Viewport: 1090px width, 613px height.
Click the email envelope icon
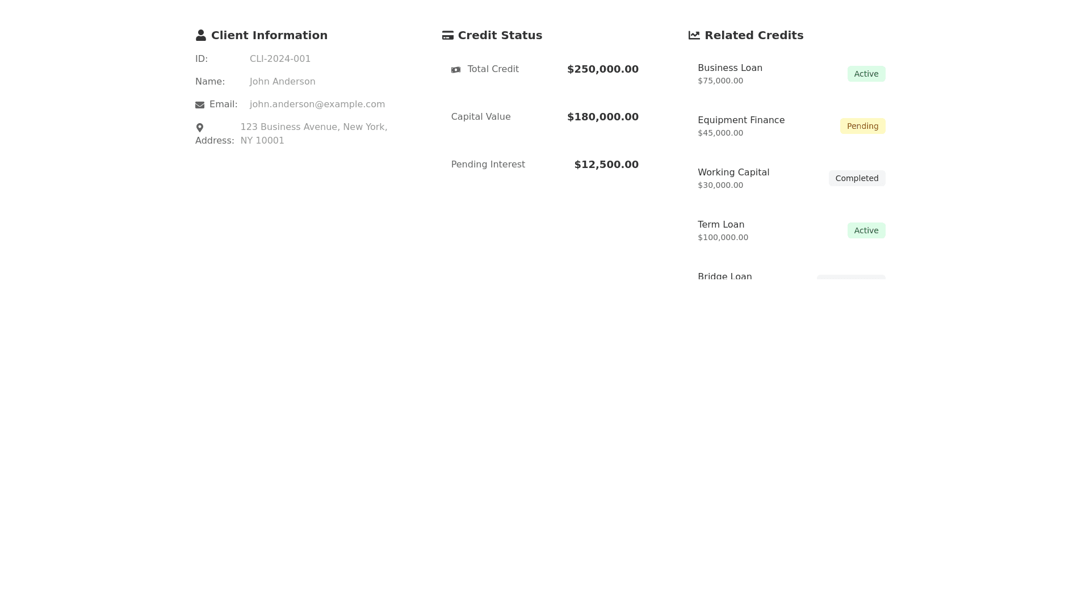click(200, 105)
